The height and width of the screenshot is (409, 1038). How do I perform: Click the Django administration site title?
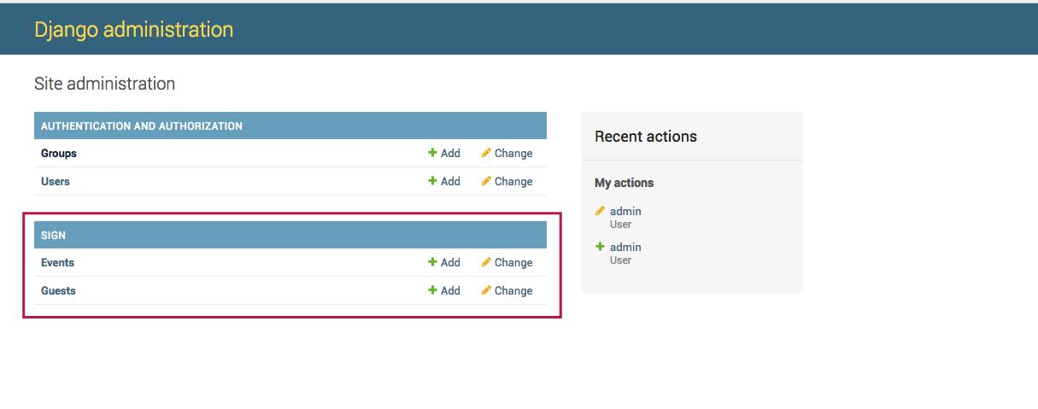[133, 29]
